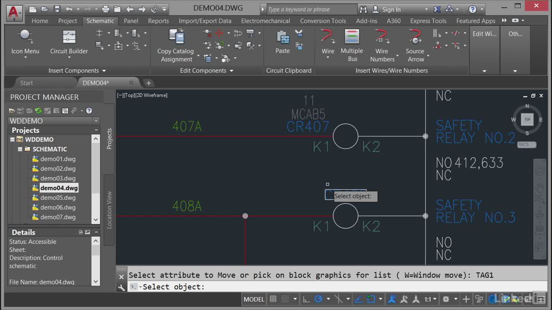Refresh project list in Project Manager
552x310 pixels.
tap(38, 111)
